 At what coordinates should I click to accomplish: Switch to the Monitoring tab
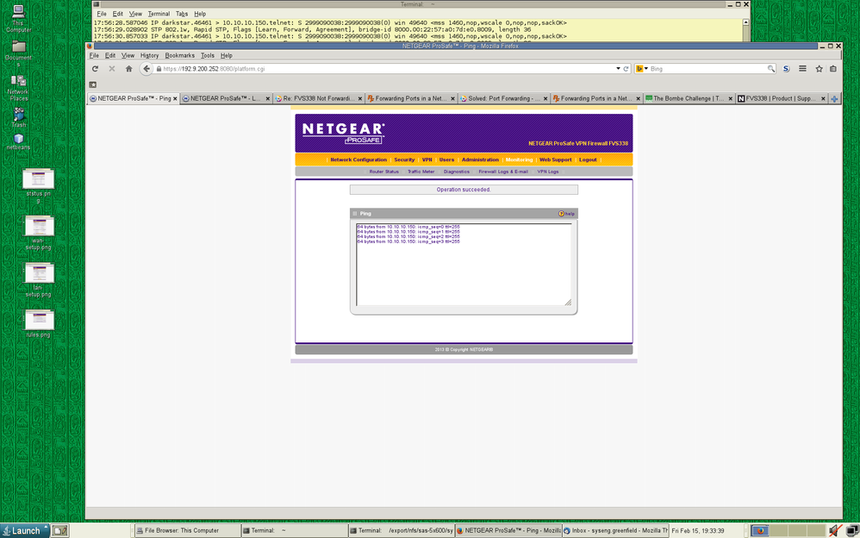(519, 160)
